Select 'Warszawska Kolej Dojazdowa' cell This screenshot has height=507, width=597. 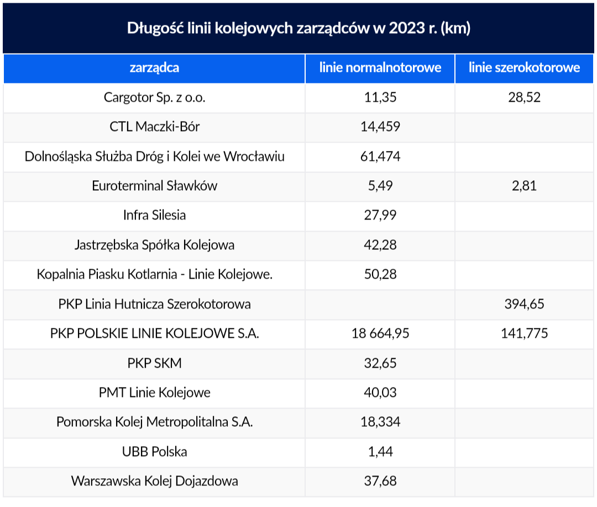click(x=154, y=481)
